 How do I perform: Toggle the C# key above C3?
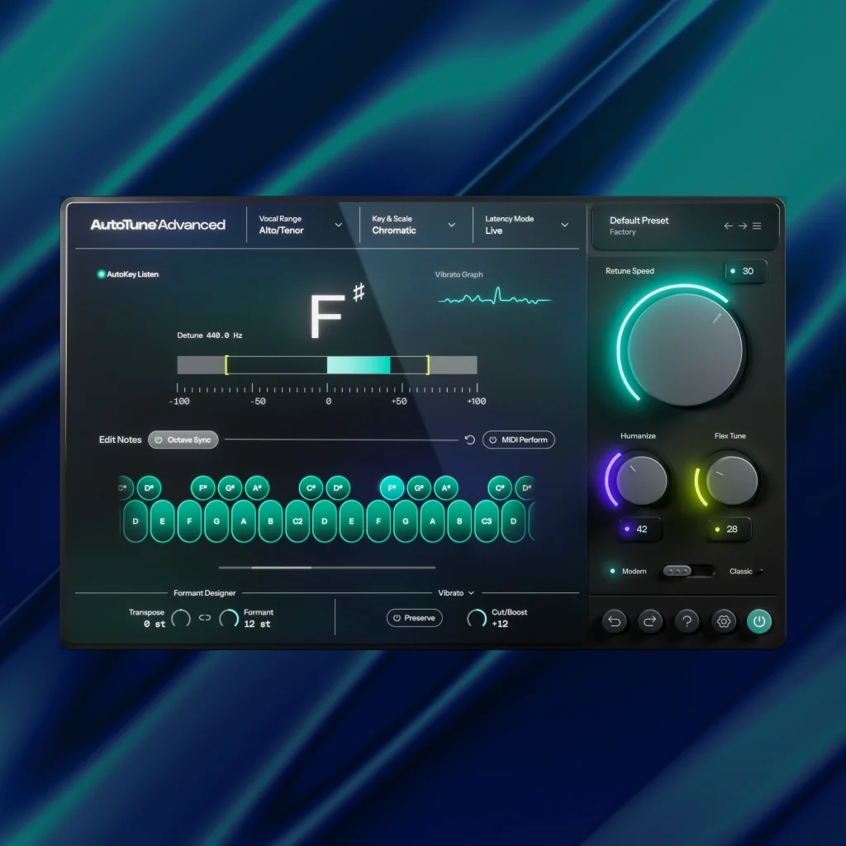[500, 487]
